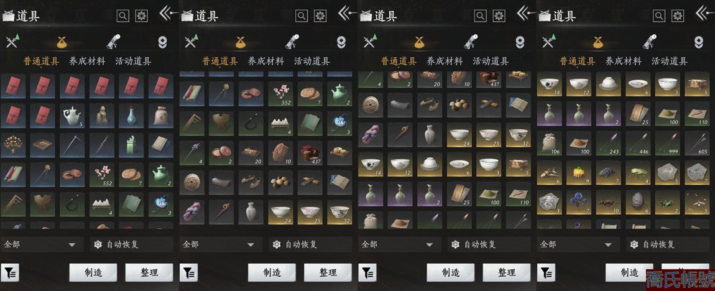Select the jade seal item in leftmost panel
The image size is (715, 291).
tap(131, 145)
